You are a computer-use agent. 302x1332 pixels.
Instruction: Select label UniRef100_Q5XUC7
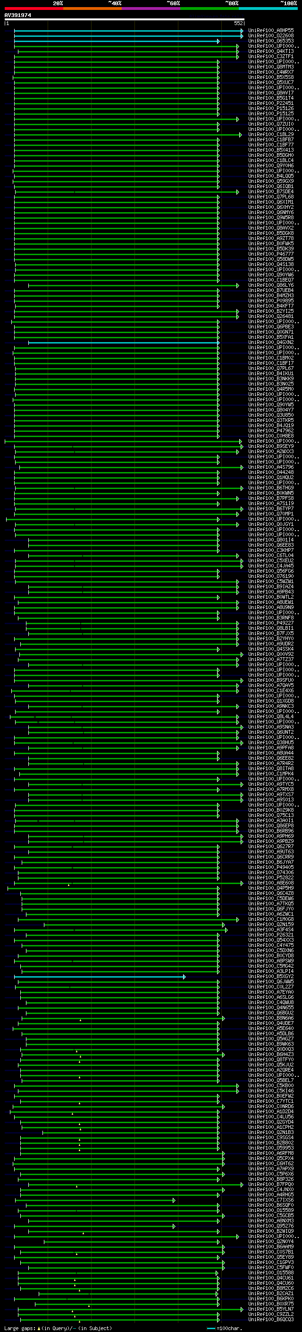[x=271, y=82]
